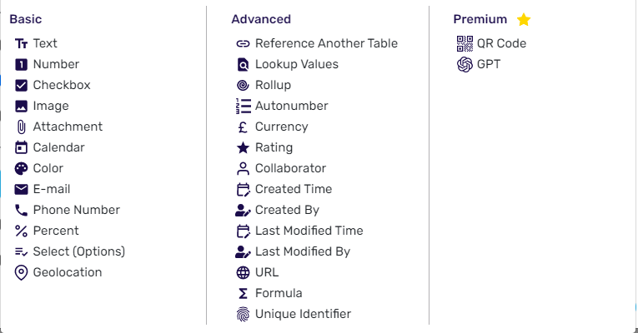Choose the Rating field option
Viewport: 638px width, 333px height.
coord(264,147)
